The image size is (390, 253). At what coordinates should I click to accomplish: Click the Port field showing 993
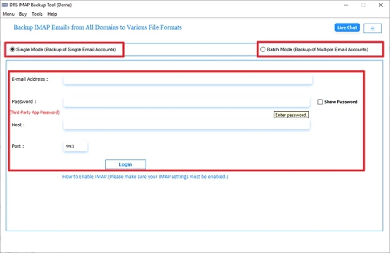(75, 146)
